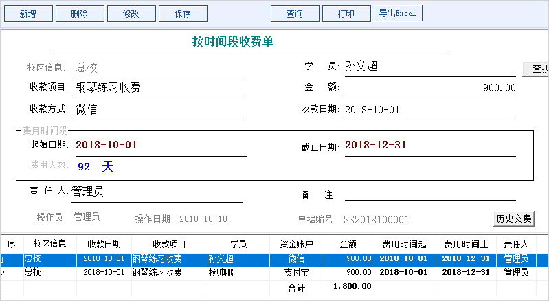Image resolution: width=549 pixels, height=301 pixels.
Task: Click the 金额 field showing 900.00
Action: tap(430, 87)
